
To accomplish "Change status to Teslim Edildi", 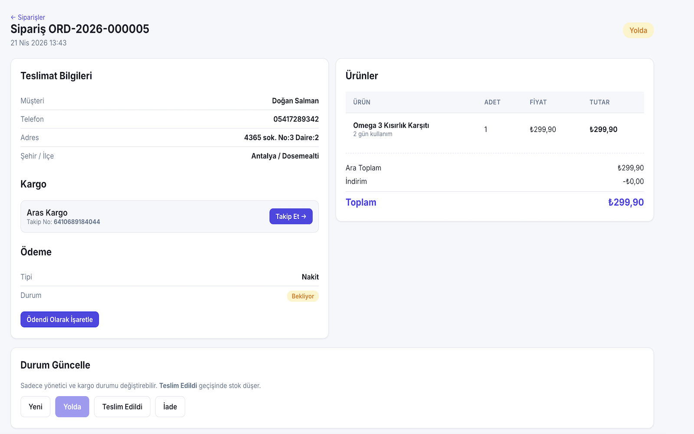I will (122, 407).
